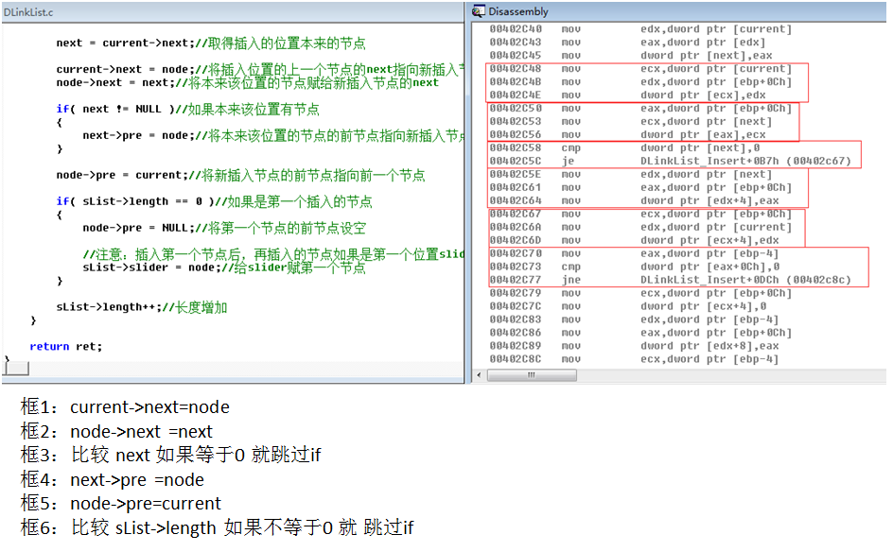The width and height of the screenshot is (893, 552).
Task: Select the cmp instruction at 00402C58
Action: 624,148
